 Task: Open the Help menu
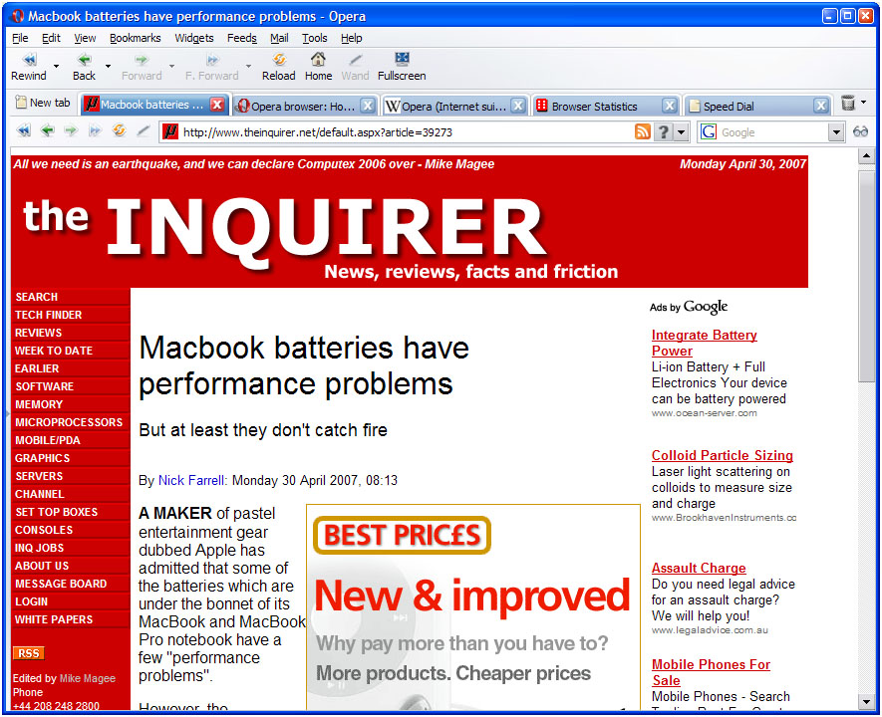(x=352, y=38)
